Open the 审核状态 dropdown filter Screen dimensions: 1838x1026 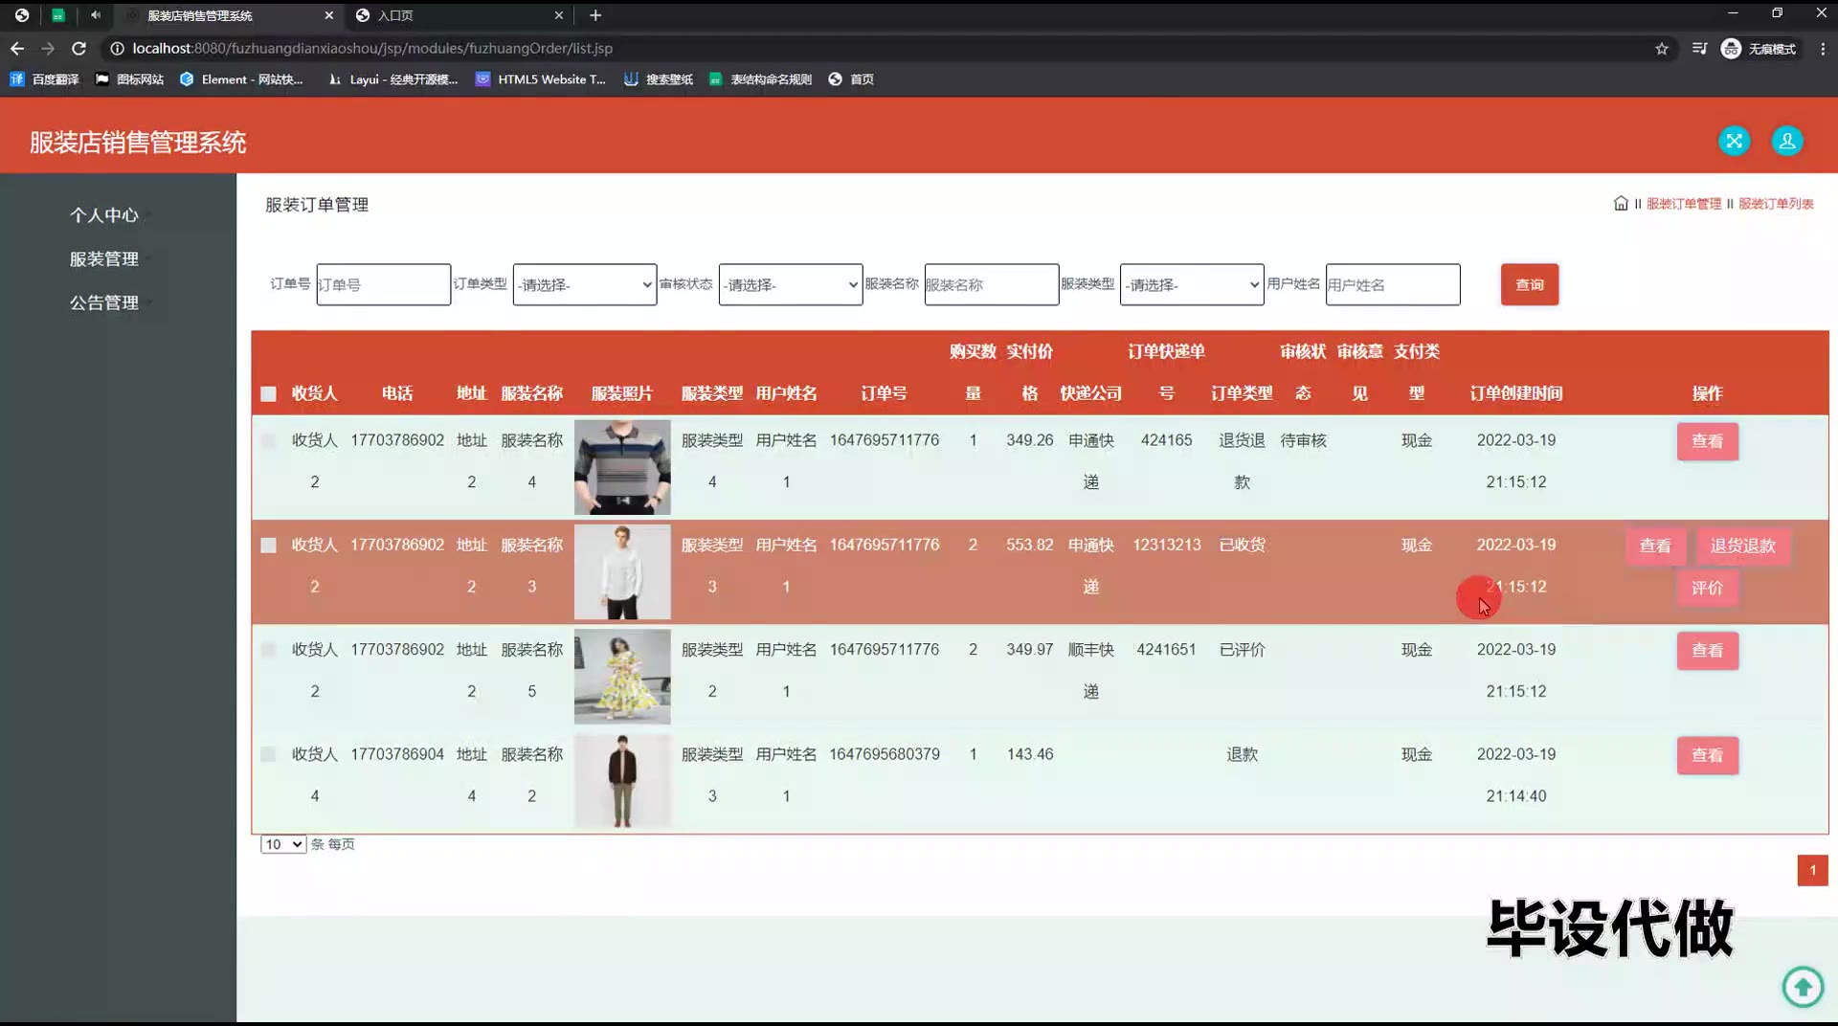[x=791, y=284]
